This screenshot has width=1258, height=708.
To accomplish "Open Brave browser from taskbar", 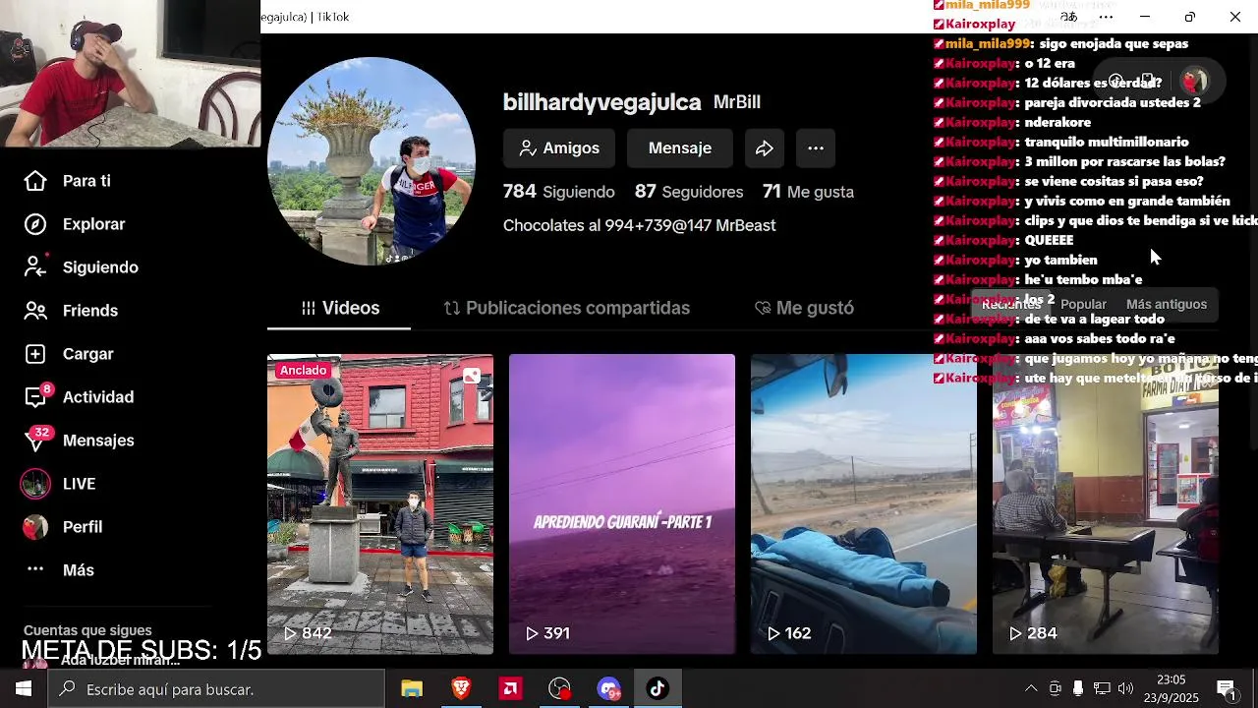I will (x=461, y=689).
